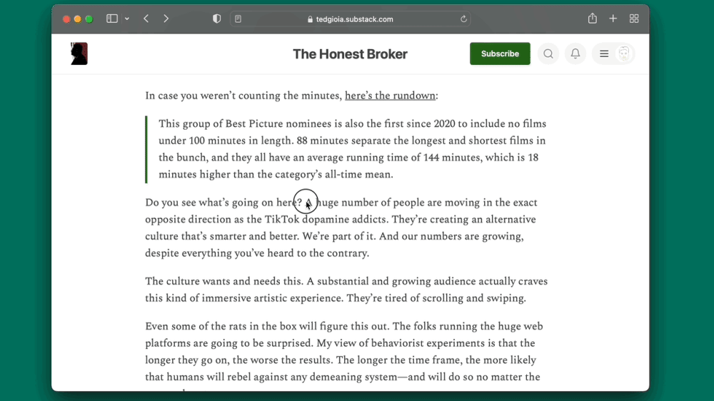714x401 pixels.
Task: Open the Substack search icon
Action: click(548, 54)
